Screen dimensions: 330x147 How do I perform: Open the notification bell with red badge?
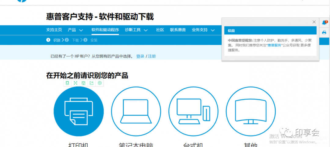point(324,23)
